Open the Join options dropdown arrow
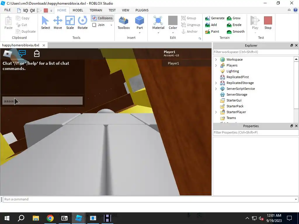The width and height of the screenshot is (299, 224). [x=111, y=25]
